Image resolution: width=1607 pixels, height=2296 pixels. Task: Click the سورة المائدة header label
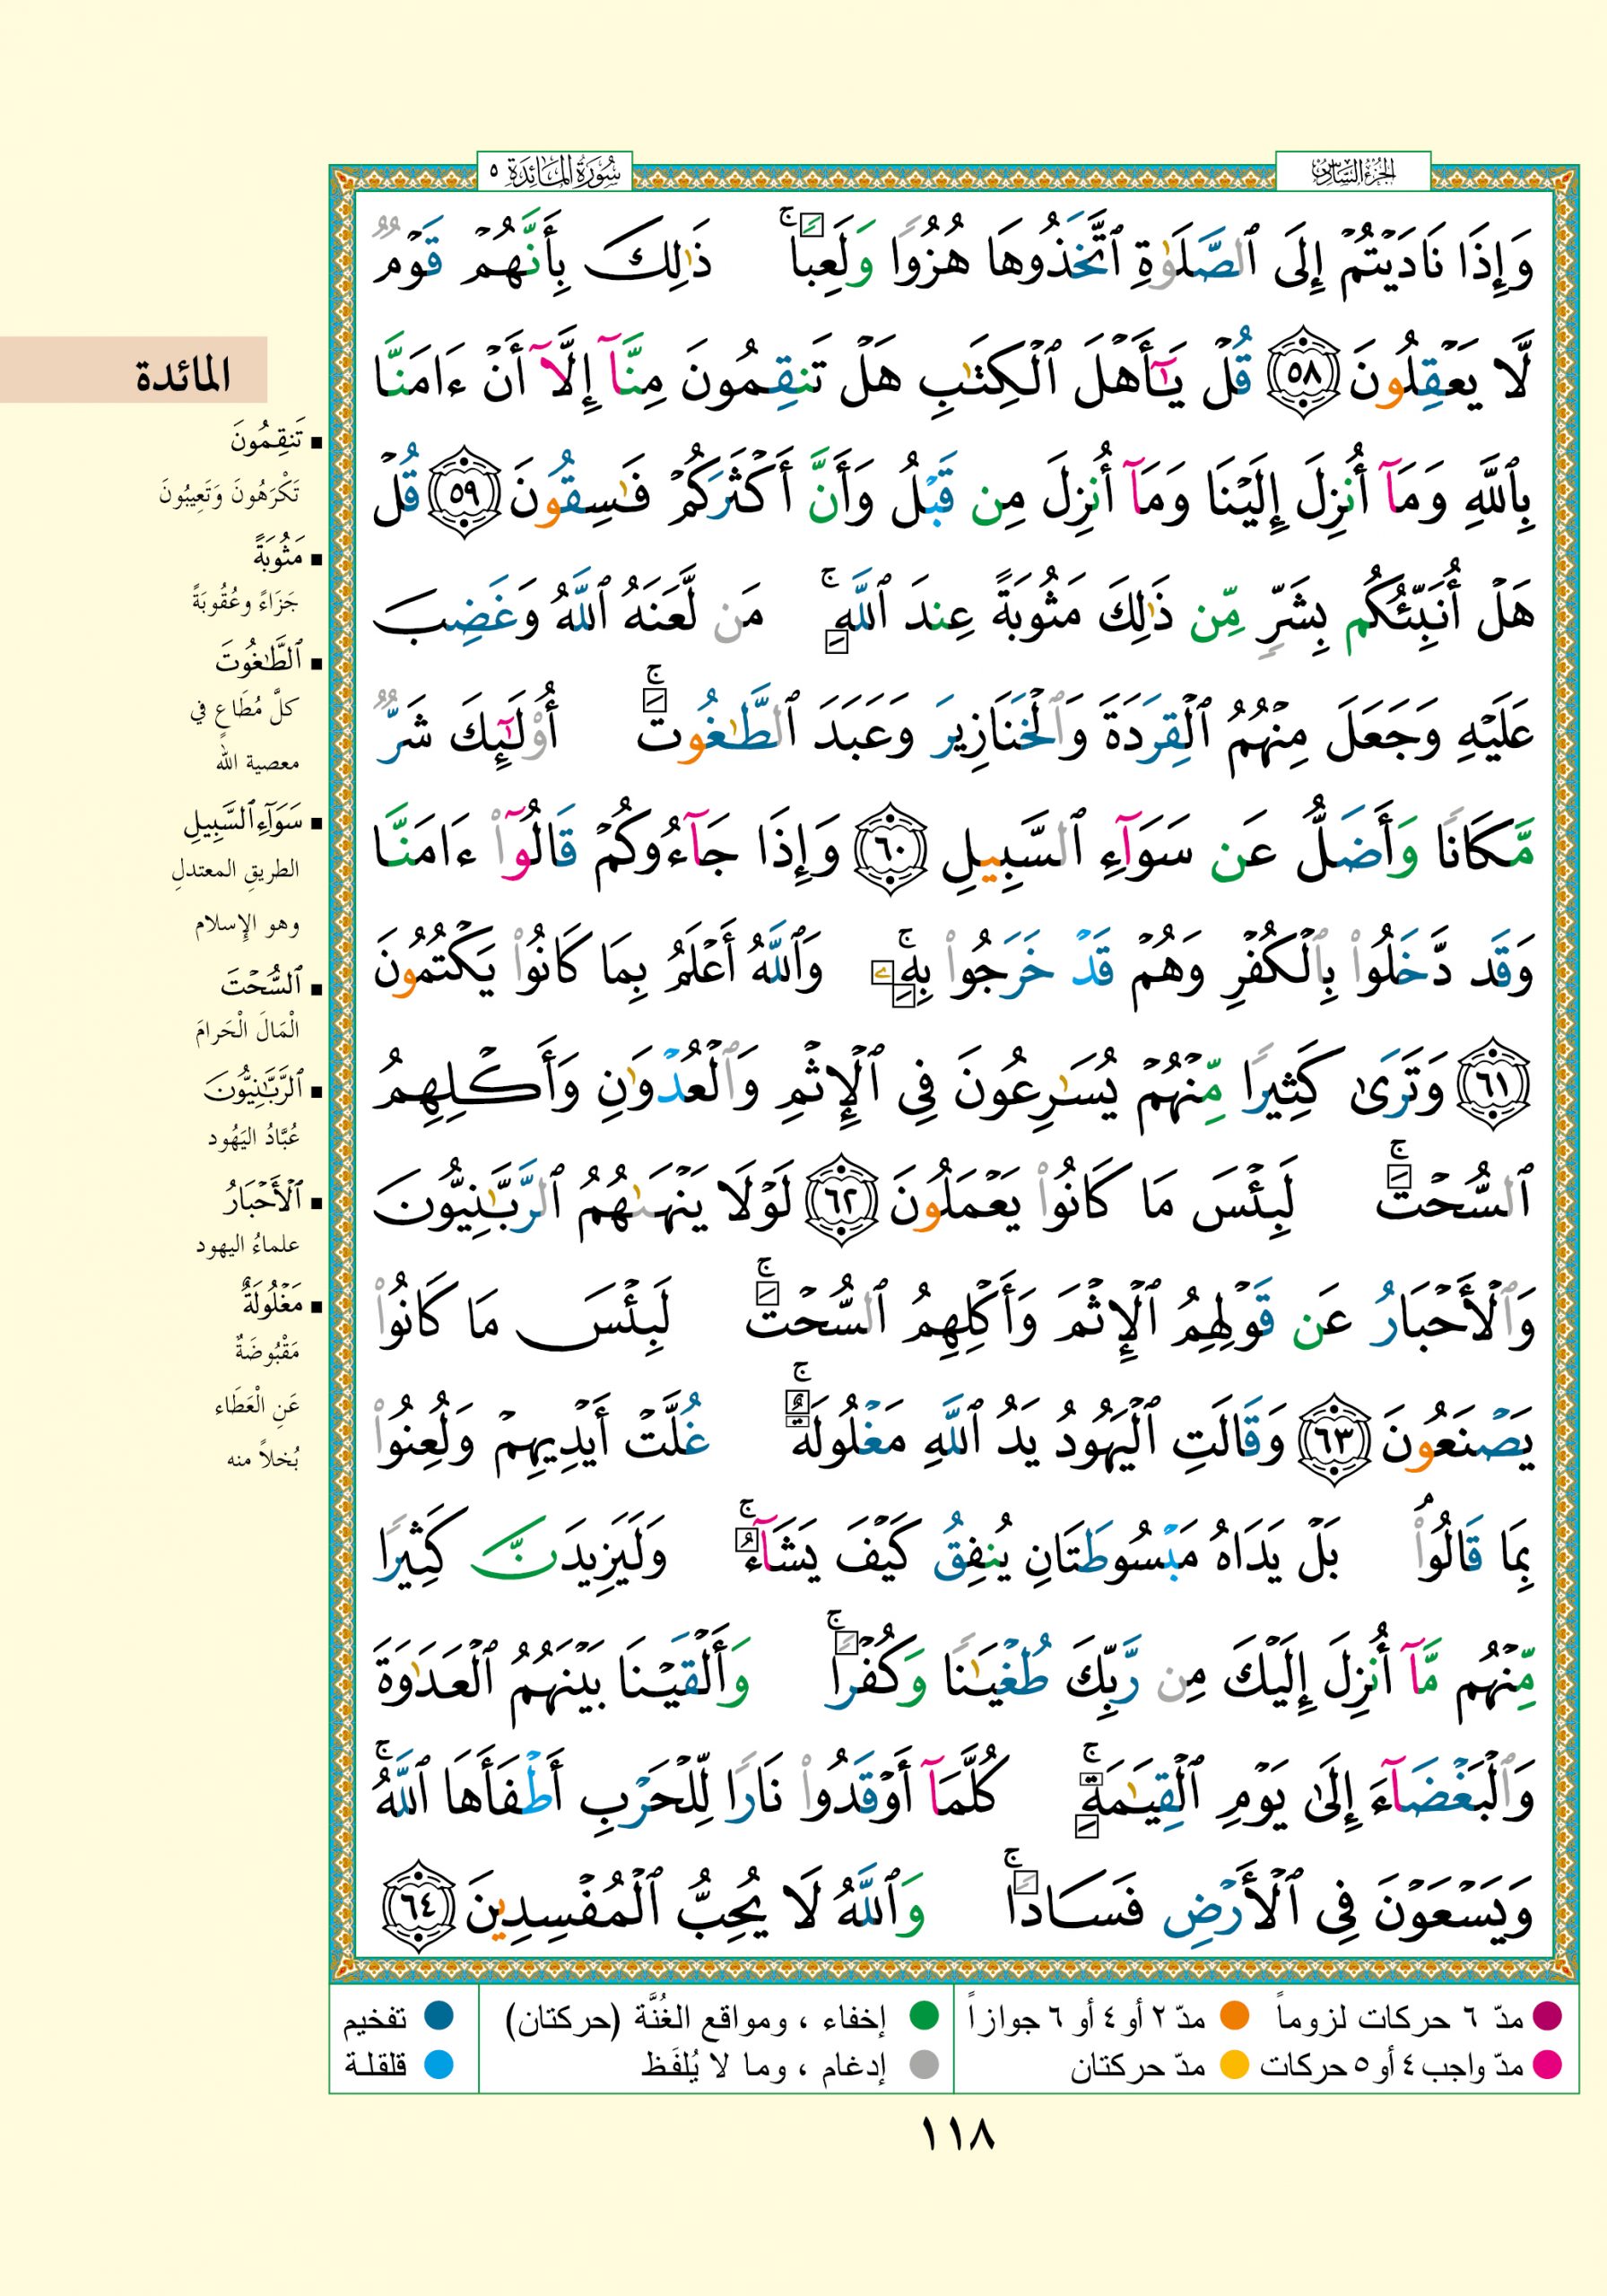pos(555,172)
